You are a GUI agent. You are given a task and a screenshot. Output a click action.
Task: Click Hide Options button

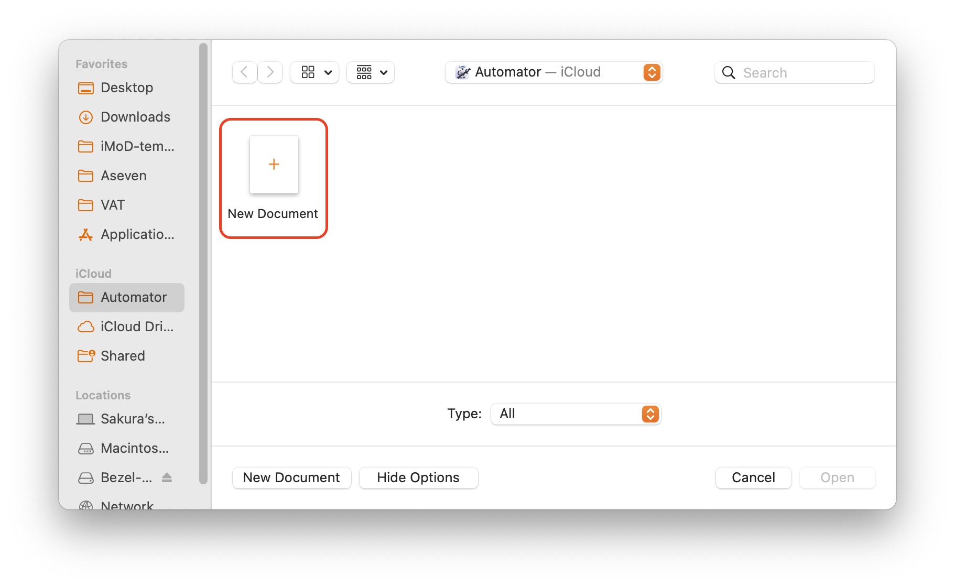pos(418,477)
